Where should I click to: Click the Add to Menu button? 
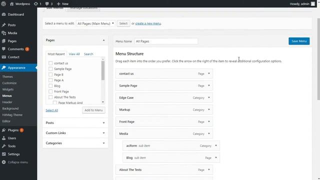coord(93,110)
